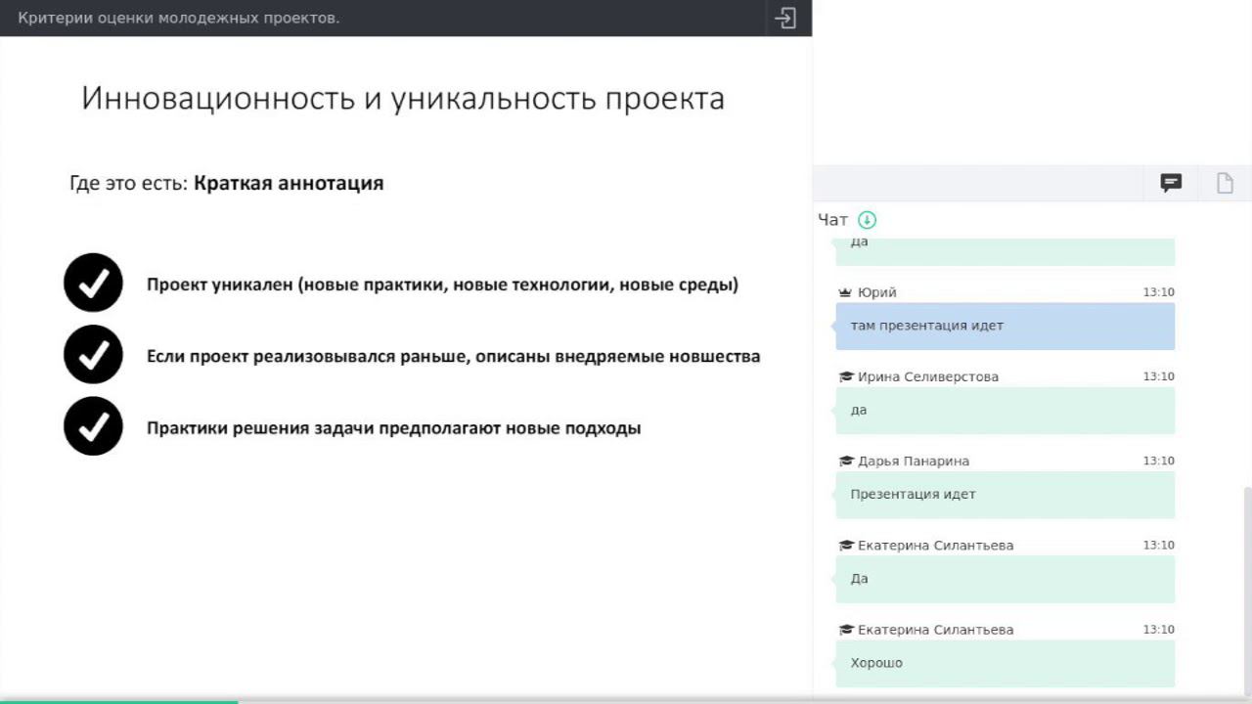
Task: Click the name Юрий in chat
Action: coord(876,292)
